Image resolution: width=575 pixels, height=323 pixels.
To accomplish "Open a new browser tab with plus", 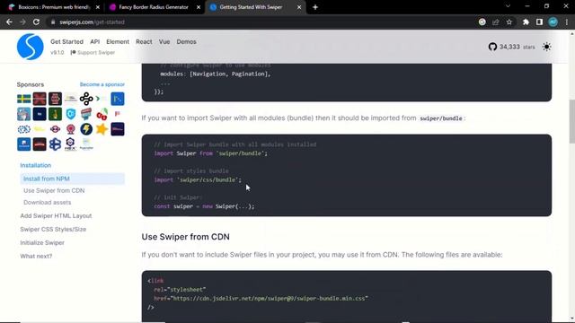I will pos(315,7).
